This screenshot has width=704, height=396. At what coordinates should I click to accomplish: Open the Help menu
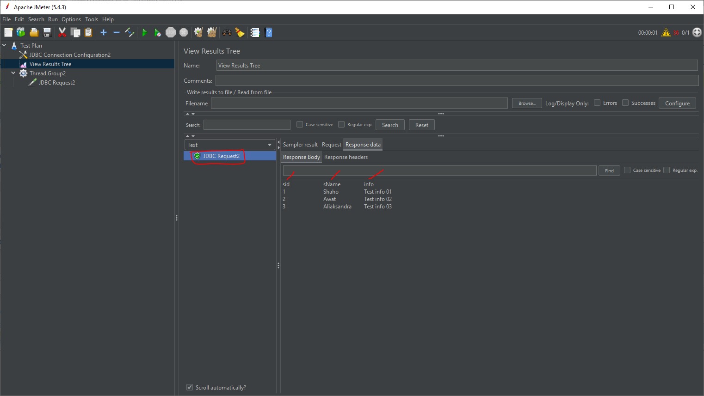[108, 19]
